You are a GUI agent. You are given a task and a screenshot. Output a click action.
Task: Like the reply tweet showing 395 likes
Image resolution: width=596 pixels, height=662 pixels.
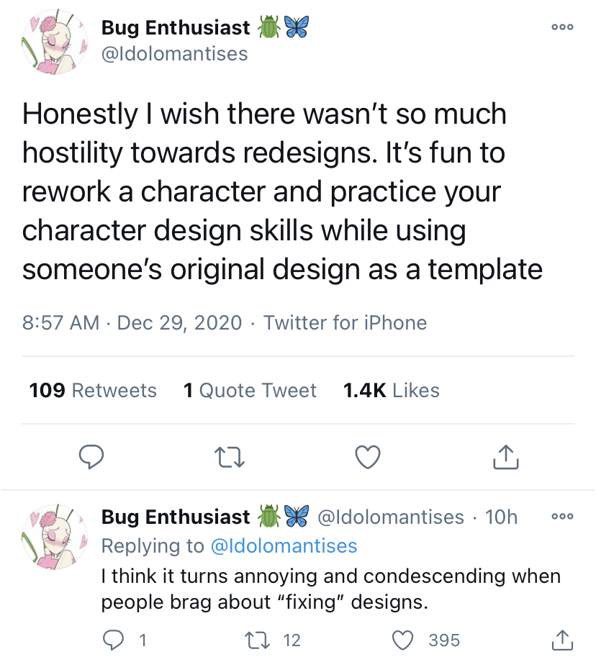402,640
